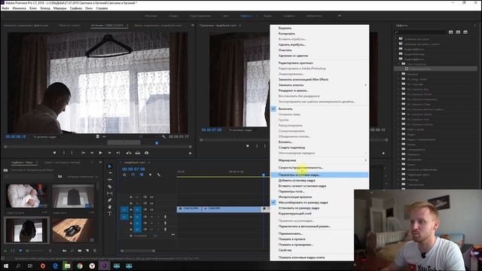This screenshot has height=271, width=482.
Task: Select the Track Select Forward tool
Action: tap(110, 173)
